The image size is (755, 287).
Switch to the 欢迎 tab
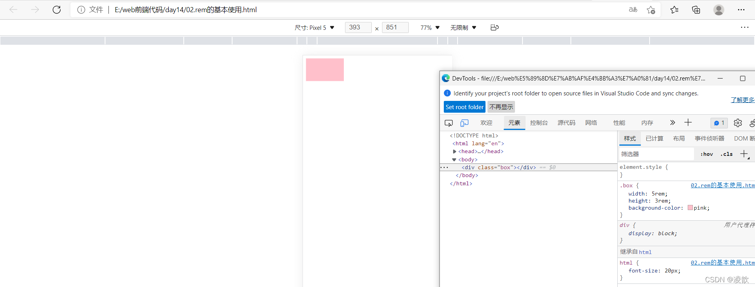pos(486,123)
